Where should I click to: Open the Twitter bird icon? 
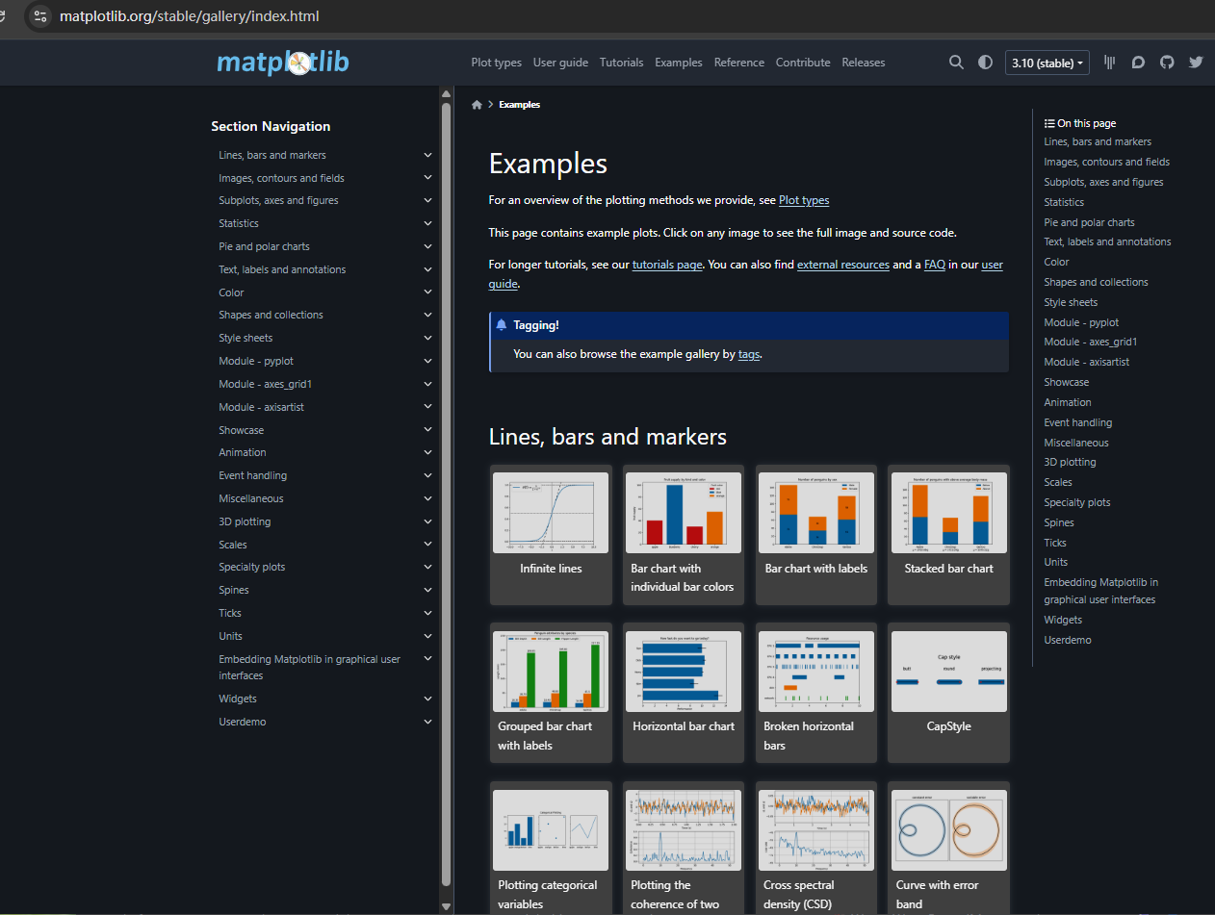coord(1196,63)
